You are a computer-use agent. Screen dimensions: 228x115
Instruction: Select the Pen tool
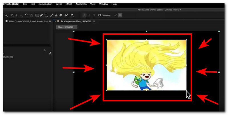point(41,15)
